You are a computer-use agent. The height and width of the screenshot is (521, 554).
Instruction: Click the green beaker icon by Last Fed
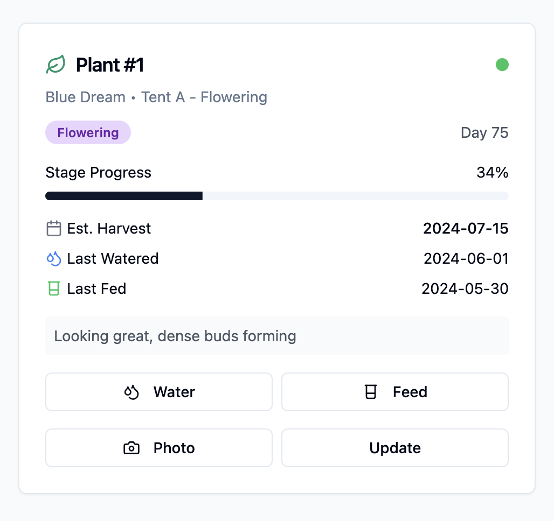click(54, 288)
